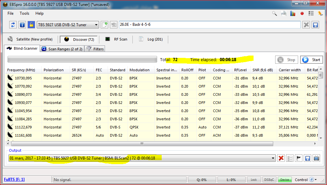Toggle the Device status indicator
327x185 pixels.
(x=284, y=180)
